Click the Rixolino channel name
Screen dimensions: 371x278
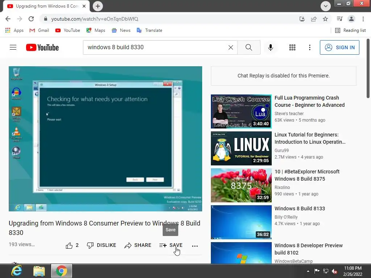pyautogui.click(x=282, y=187)
